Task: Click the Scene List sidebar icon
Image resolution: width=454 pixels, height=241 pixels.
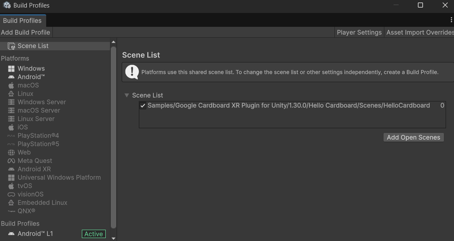Action: click(x=11, y=46)
